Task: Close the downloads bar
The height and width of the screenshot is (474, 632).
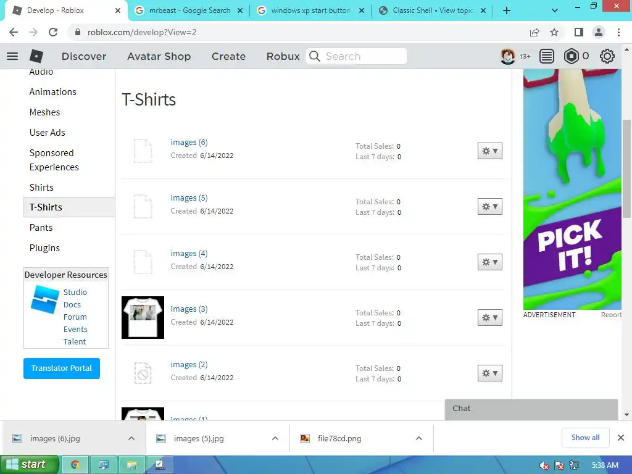Action: click(x=621, y=438)
